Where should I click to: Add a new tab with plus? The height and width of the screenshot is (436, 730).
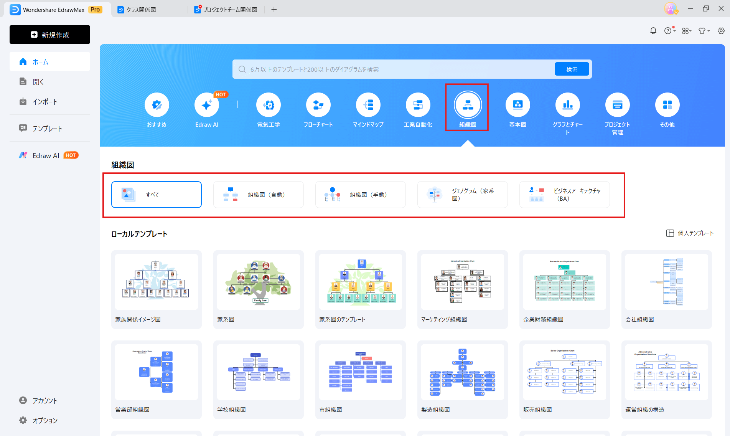tap(274, 10)
